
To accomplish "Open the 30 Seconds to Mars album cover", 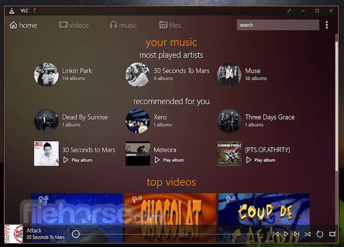I will coord(46,154).
